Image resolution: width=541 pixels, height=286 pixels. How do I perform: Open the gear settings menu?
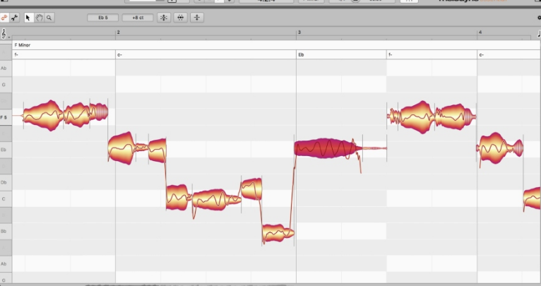(539, 18)
